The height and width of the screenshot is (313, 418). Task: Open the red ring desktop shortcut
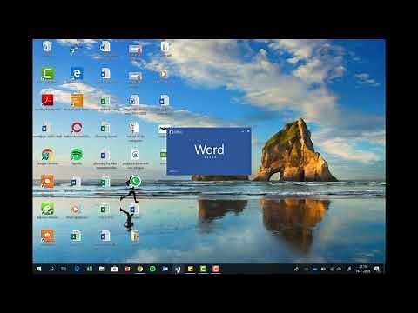point(77,127)
